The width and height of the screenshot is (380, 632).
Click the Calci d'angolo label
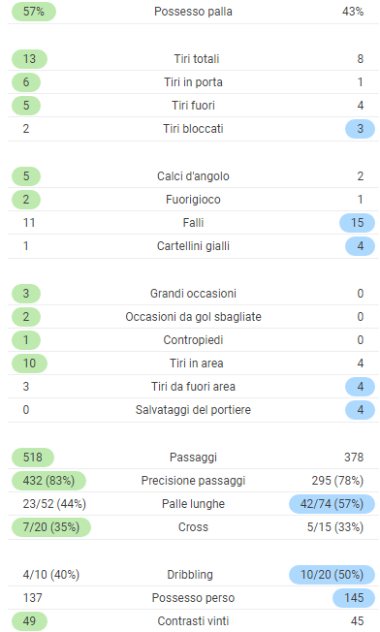[x=193, y=176]
